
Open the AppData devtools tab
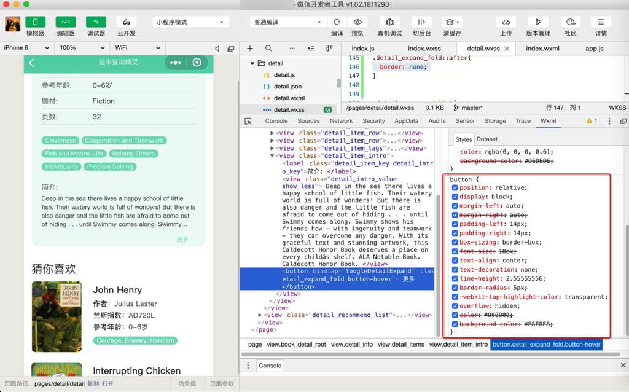pos(407,121)
